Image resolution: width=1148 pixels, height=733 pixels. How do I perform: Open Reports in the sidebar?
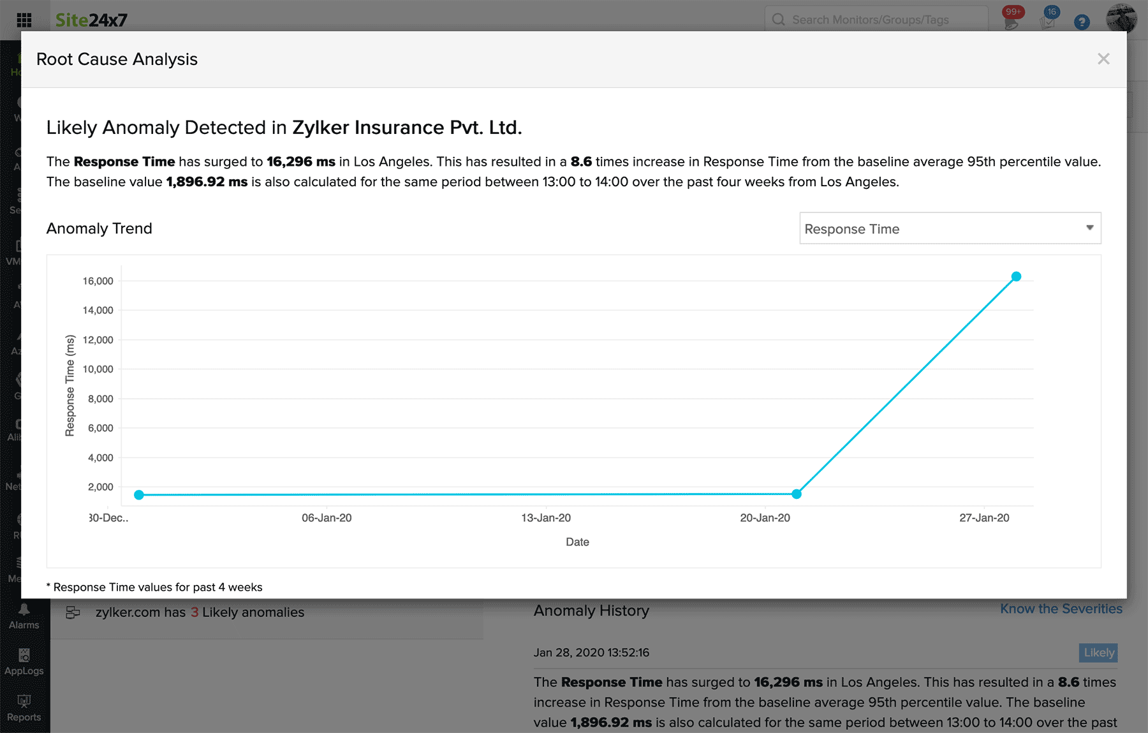pos(24,709)
